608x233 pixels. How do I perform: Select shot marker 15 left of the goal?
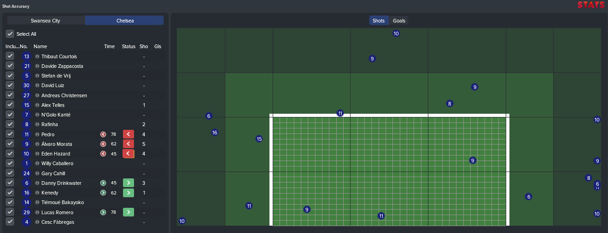259,139
